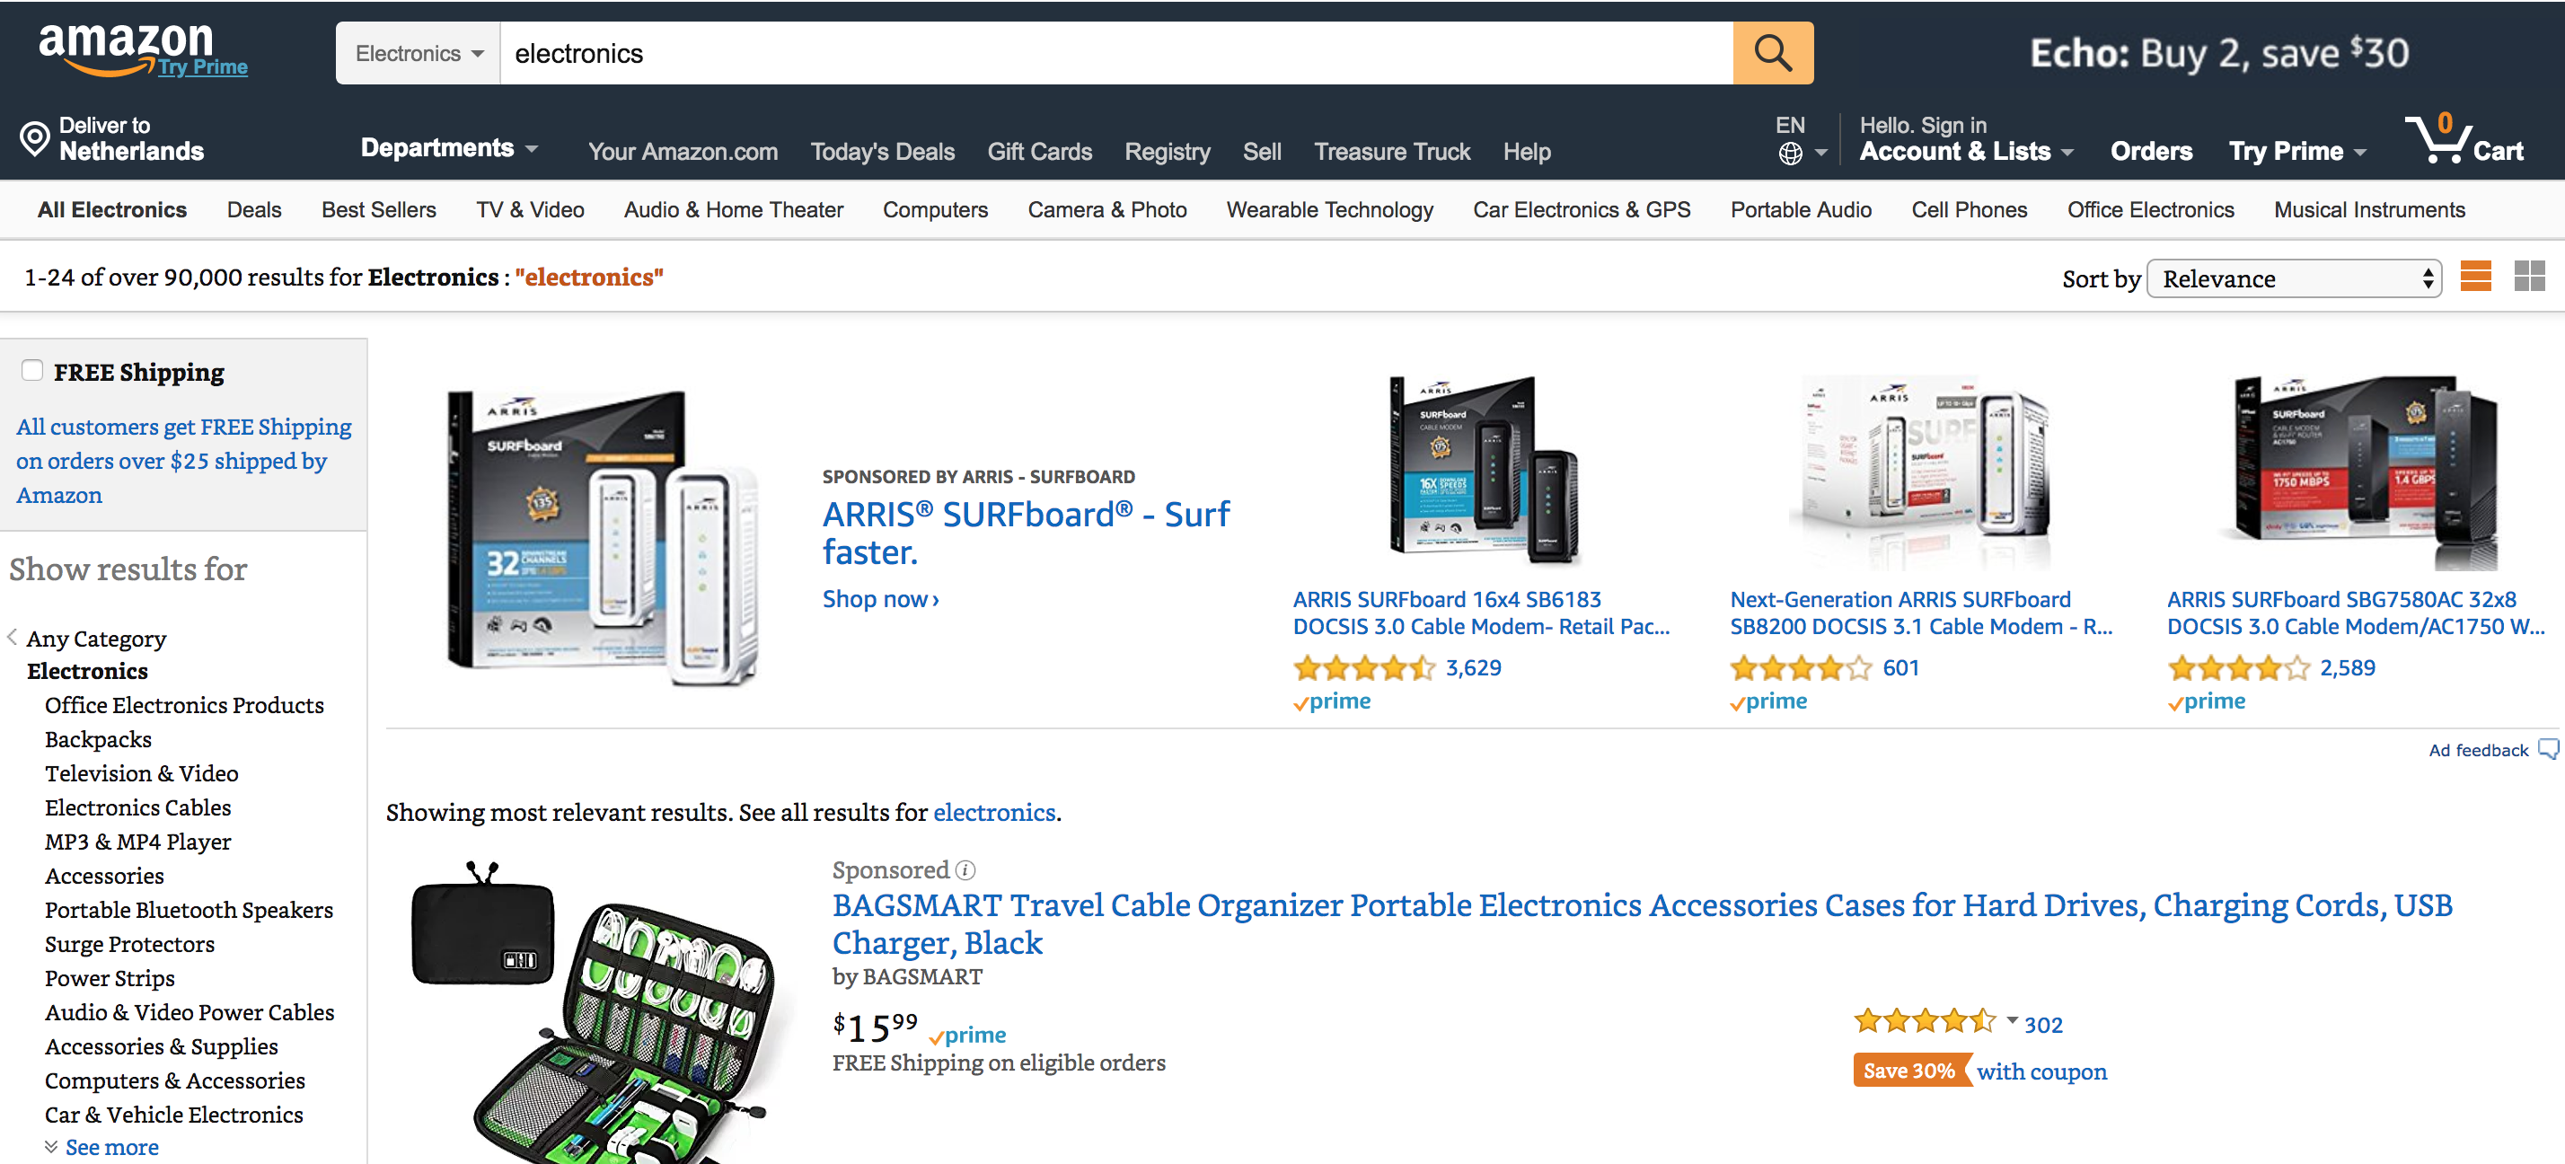Click the Shop now link
The width and height of the screenshot is (2565, 1164).
[880, 599]
